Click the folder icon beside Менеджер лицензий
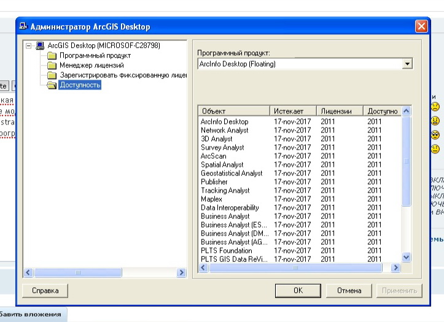The width and height of the screenshot is (444, 322). point(52,66)
